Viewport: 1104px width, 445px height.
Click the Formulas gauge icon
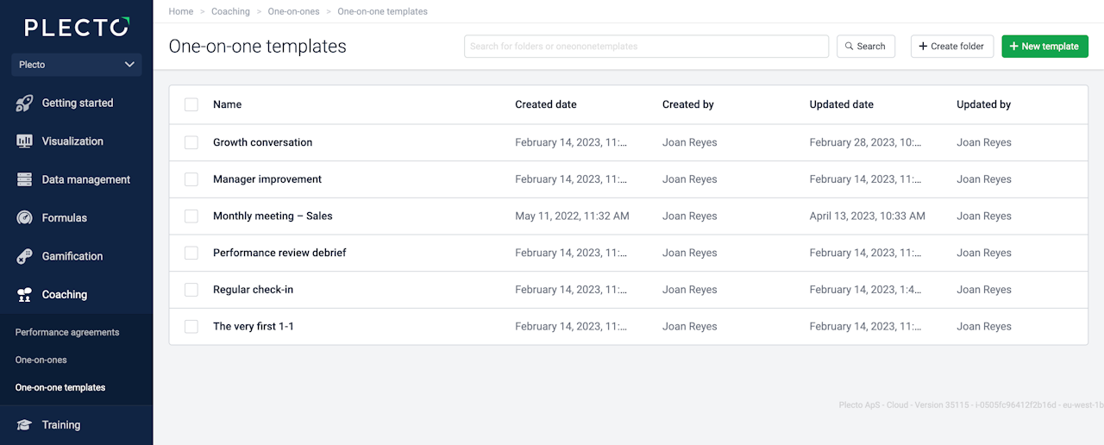[x=25, y=218]
